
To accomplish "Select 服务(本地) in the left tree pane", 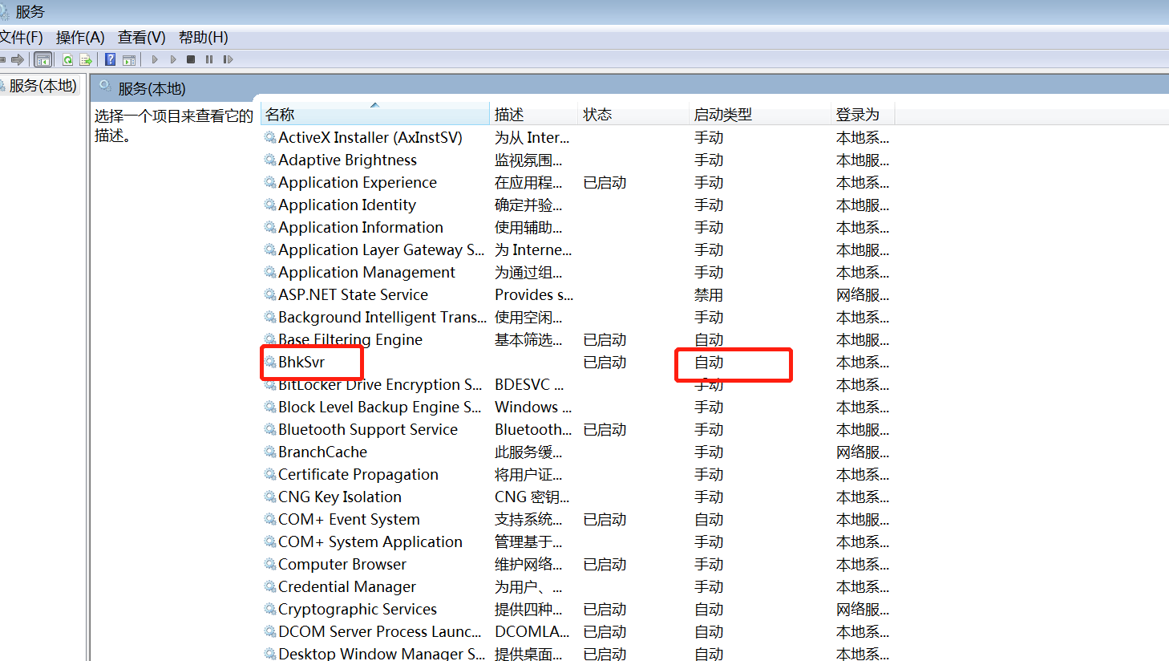I will pyautogui.click(x=42, y=86).
